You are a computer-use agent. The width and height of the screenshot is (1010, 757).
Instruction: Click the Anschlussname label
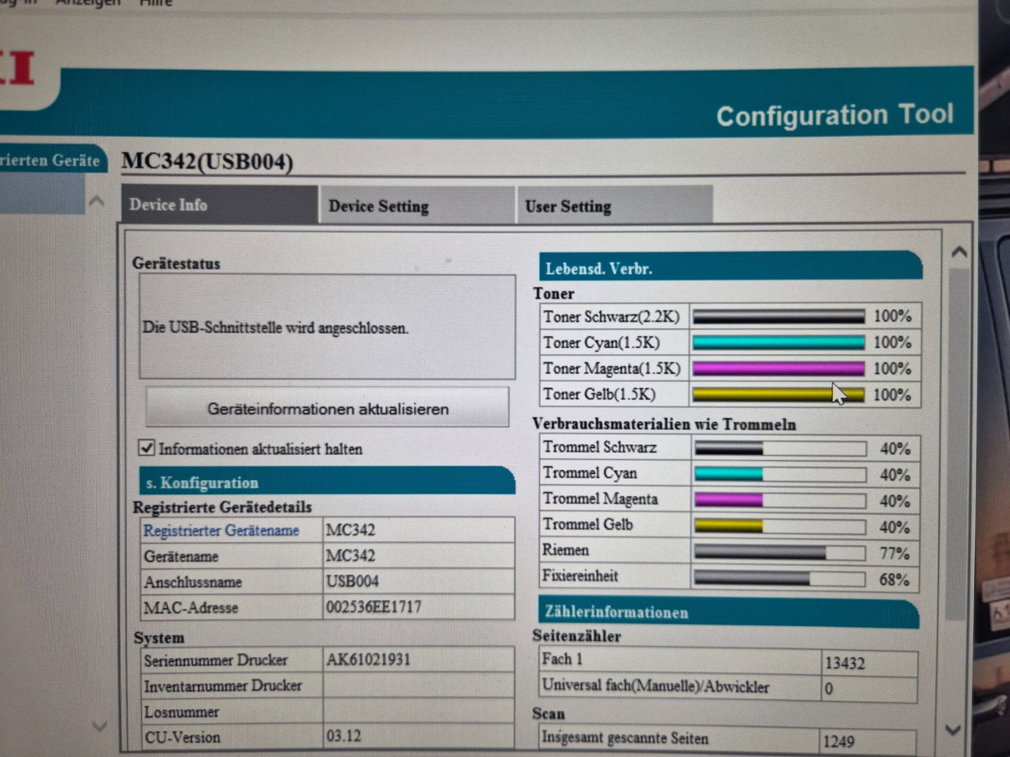pos(193,582)
